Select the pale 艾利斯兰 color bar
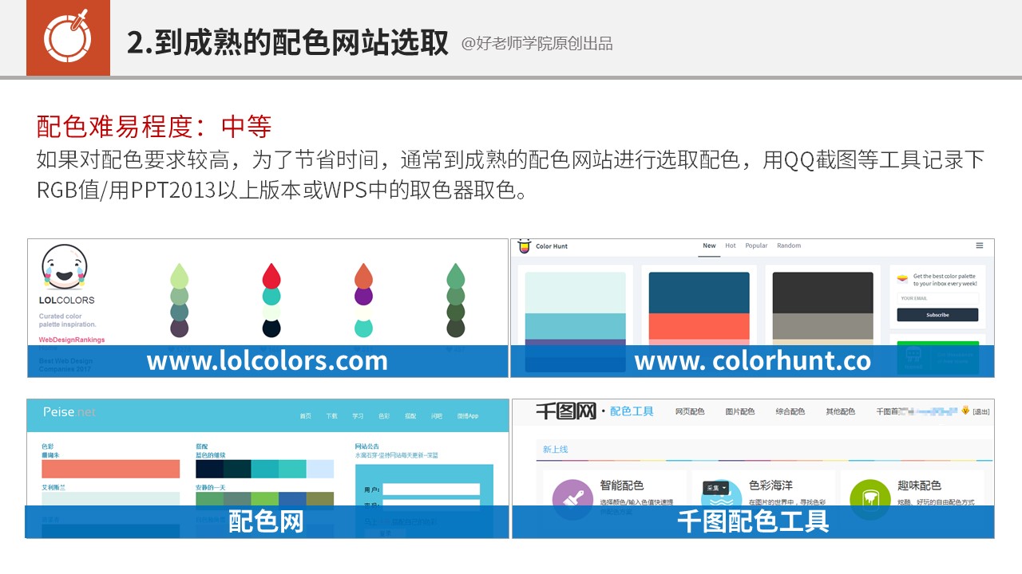Screen dimensions: 1022x574 pyautogui.click(x=111, y=499)
